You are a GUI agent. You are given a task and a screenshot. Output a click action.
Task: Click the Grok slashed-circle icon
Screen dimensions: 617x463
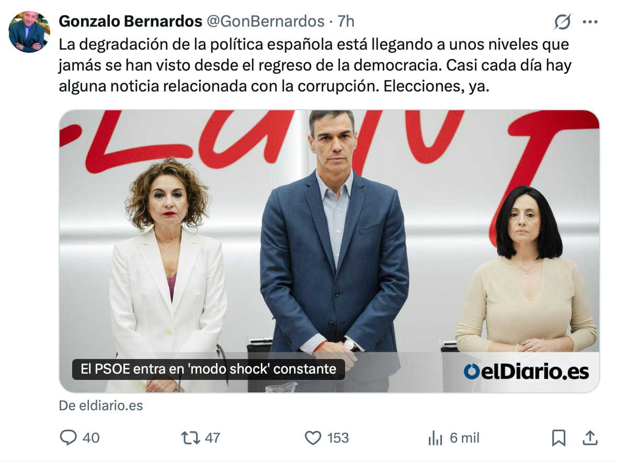[562, 21]
